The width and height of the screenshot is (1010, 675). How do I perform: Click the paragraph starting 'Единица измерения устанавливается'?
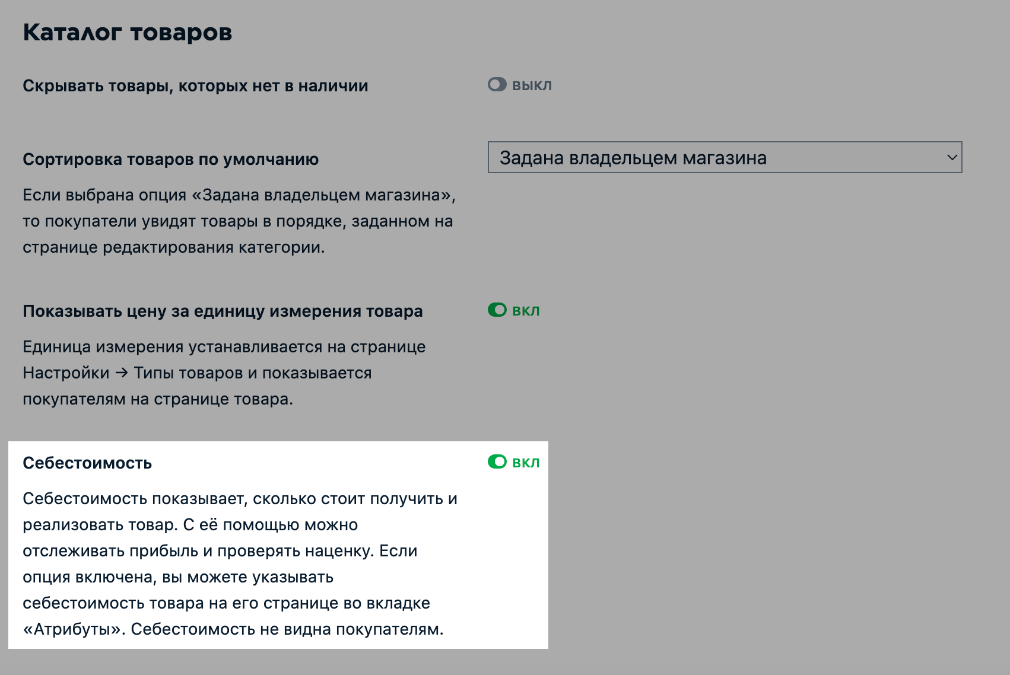click(224, 373)
